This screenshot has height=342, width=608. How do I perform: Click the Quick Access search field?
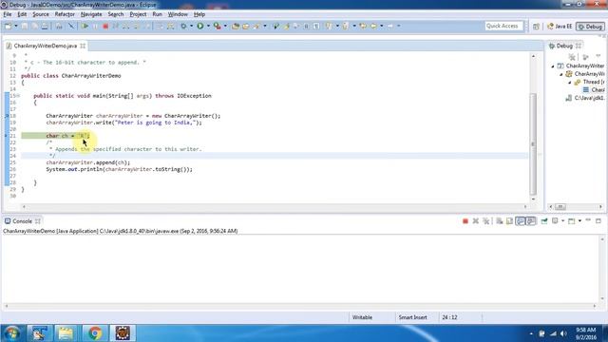pos(503,26)
